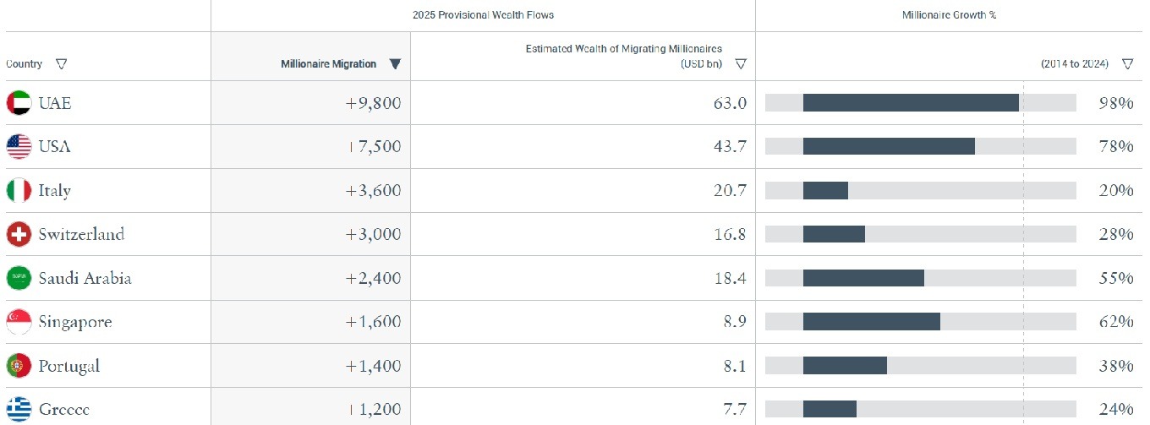Click the Millionaire Growth % header
This screenshot has width=1150, height=425.
pos(948,15)
